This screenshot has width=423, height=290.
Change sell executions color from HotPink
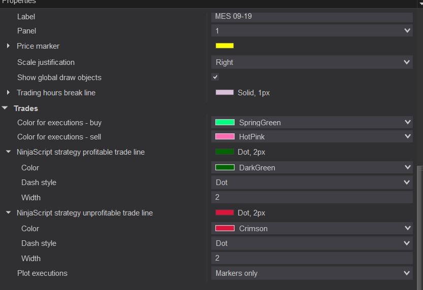pyautogui.click(x=312, y=137)
